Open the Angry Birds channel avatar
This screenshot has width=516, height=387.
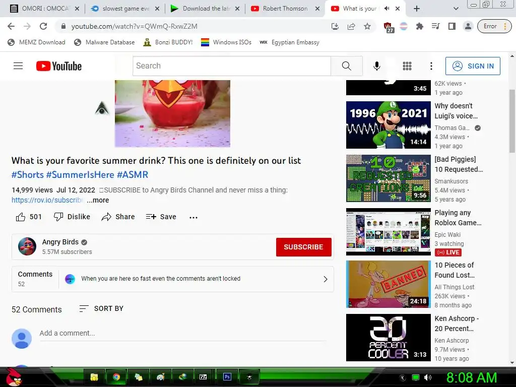27,246
